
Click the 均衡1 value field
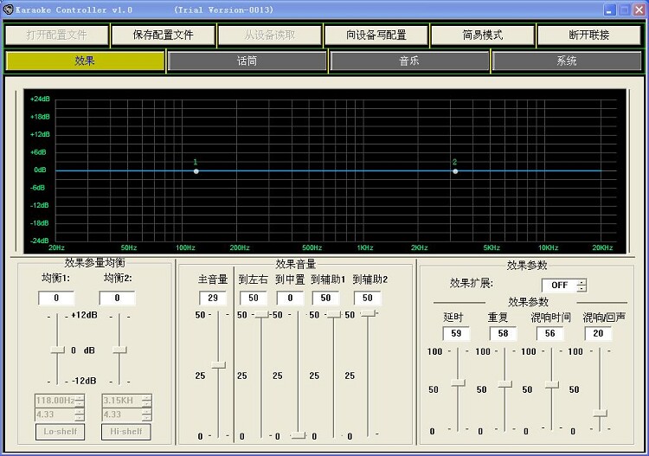[x=56, y=298]
